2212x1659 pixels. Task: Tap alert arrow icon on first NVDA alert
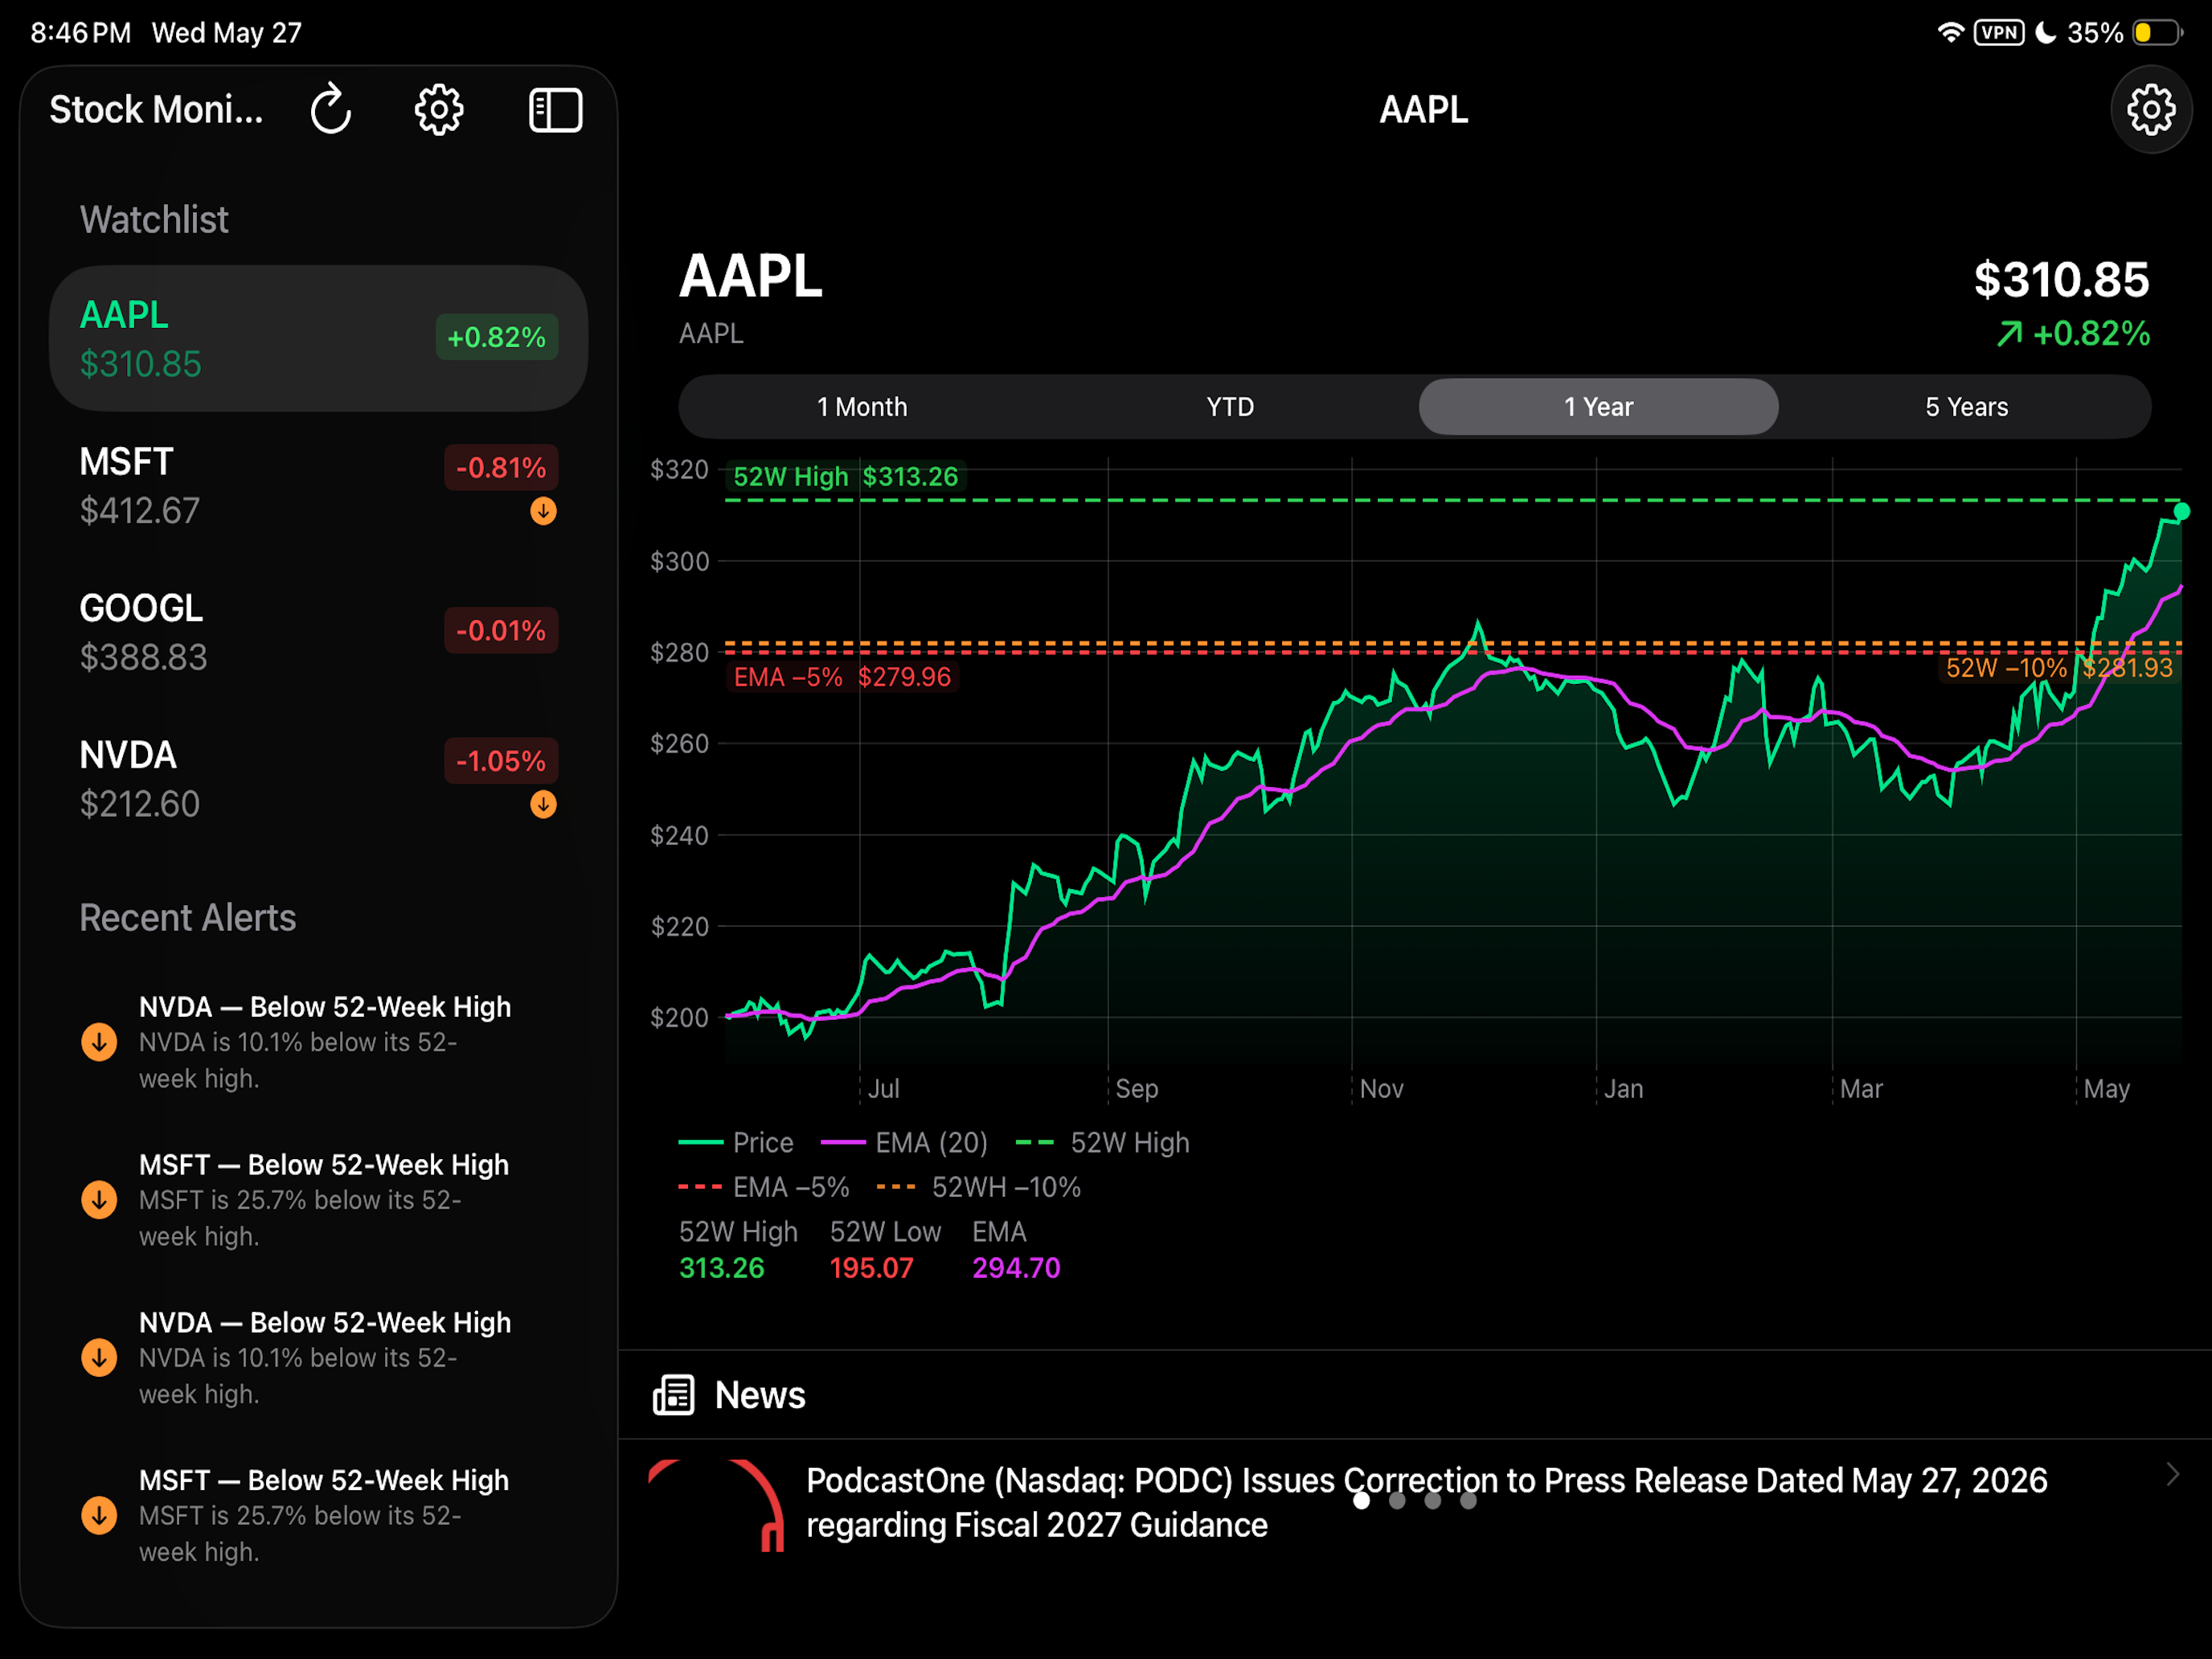99,1042
